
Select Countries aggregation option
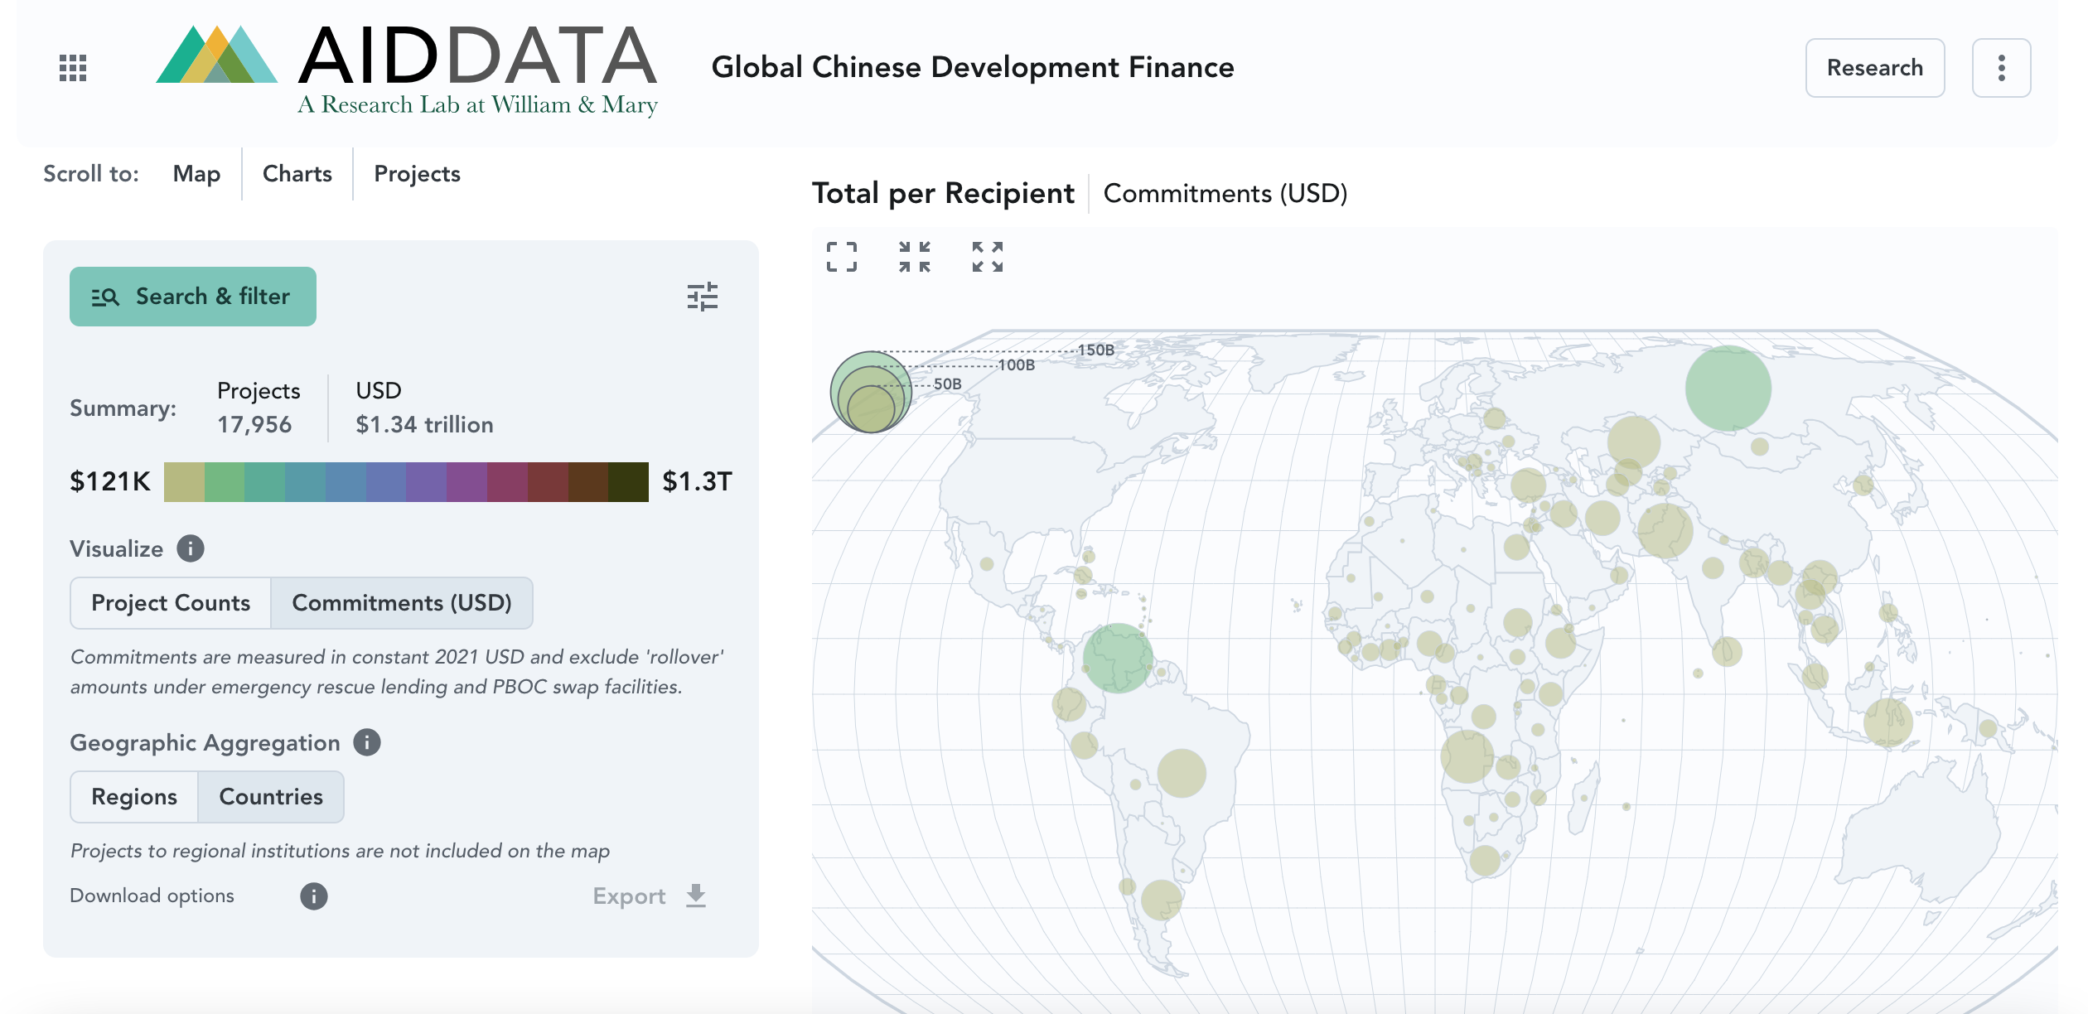[x=270, y=796]
